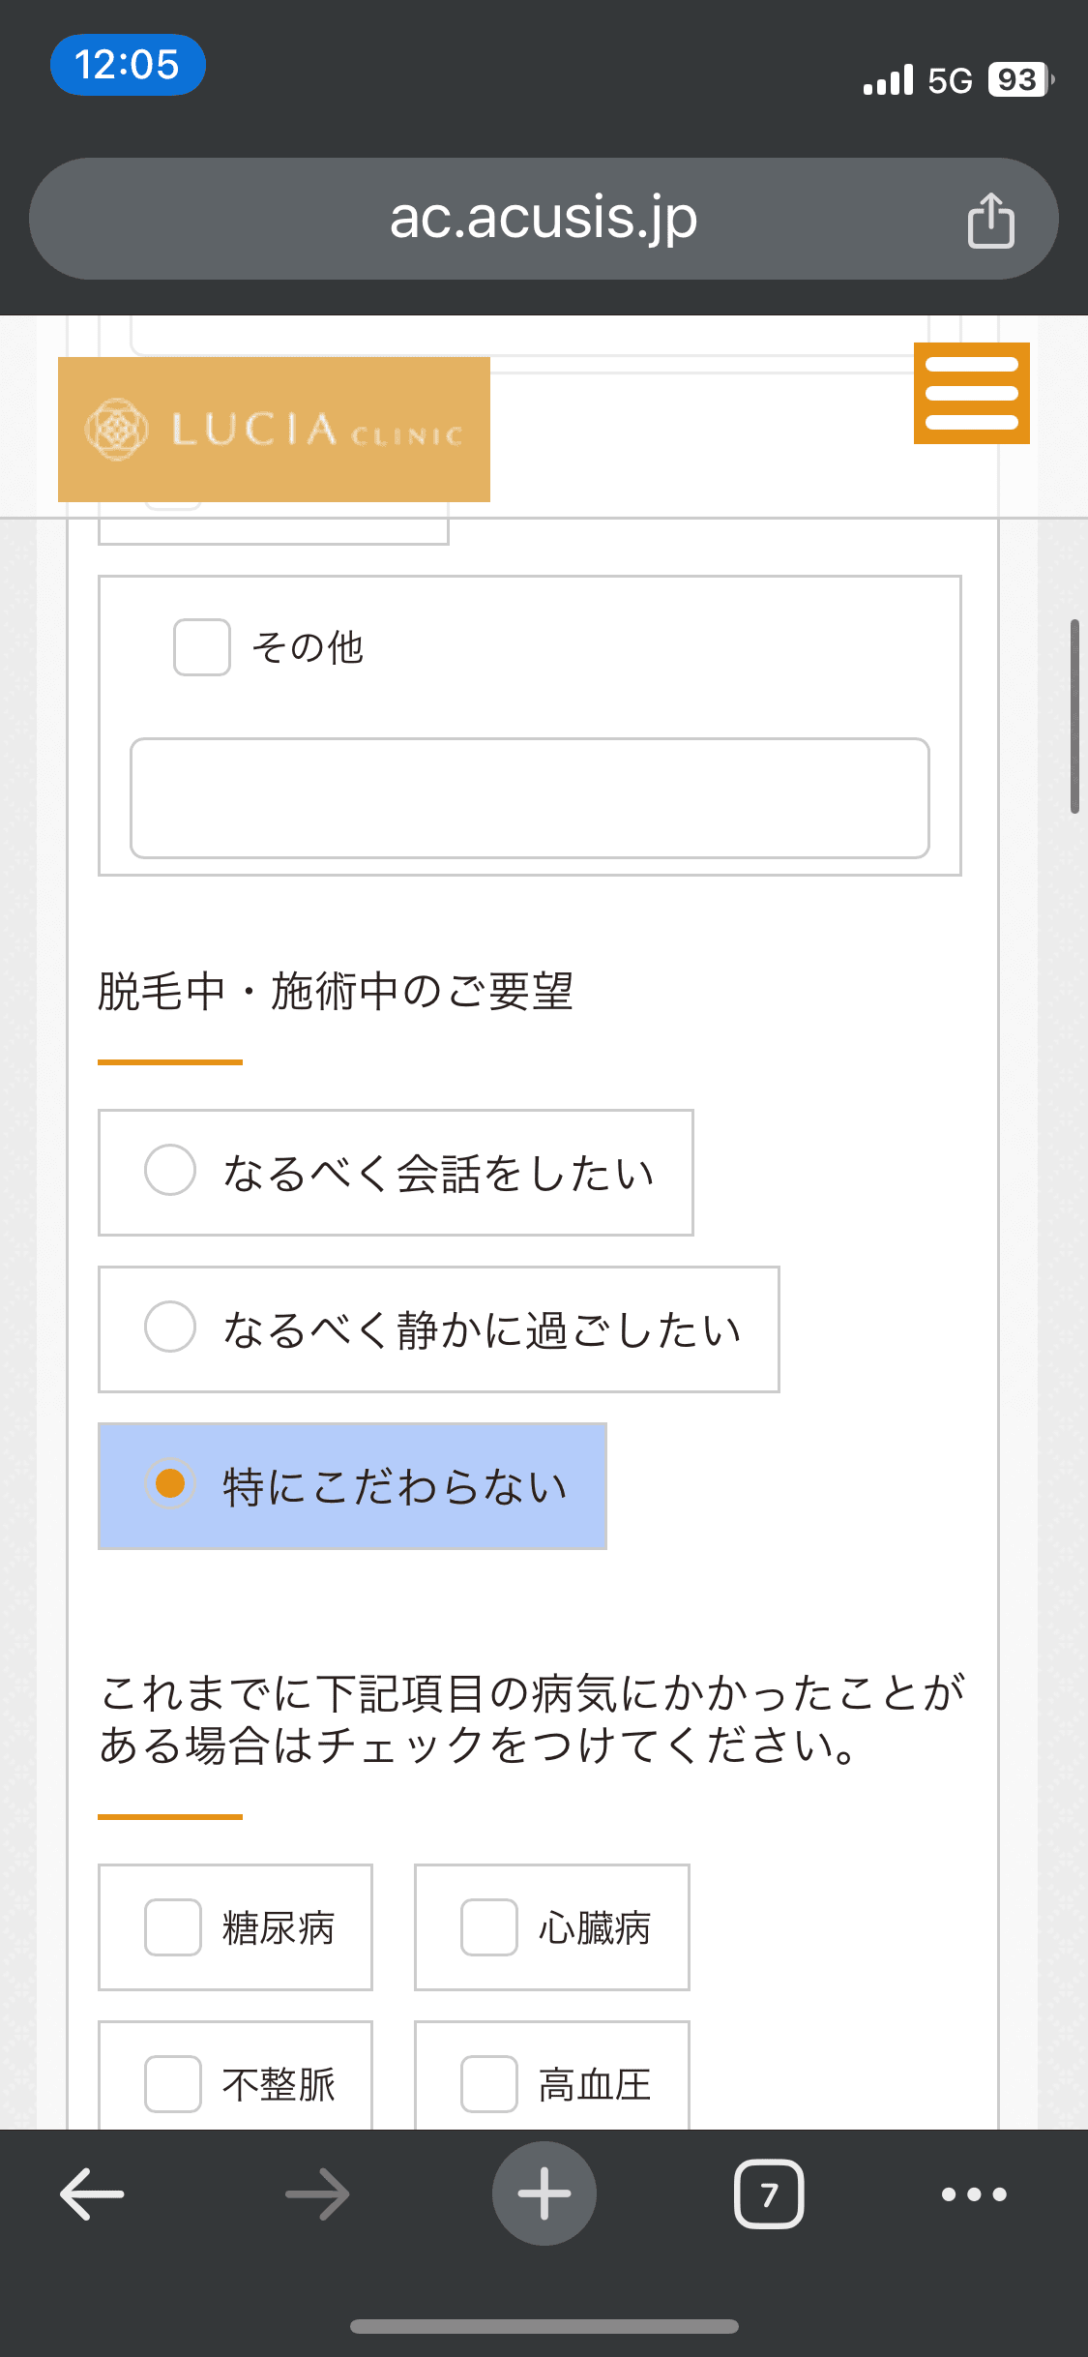Viewport: 1088px width, 2357px height.
Task: Tap the share icon in address bar
Action: tap(990, 221)
